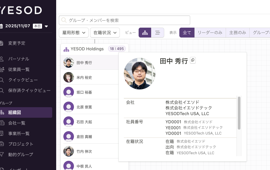Open the 雇用形態 dropdown
The height and width of the screenshot is (170, 270).
coord(74,33)
